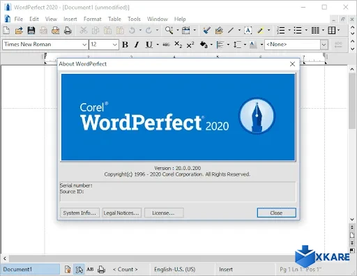The height and width of the screenshot is (276, 357).
Task: Toggle Subscript formatting
Action: (178, 45)
